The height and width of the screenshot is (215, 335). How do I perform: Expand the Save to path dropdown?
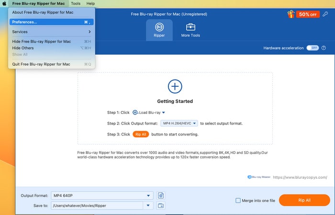coord(148,205)
